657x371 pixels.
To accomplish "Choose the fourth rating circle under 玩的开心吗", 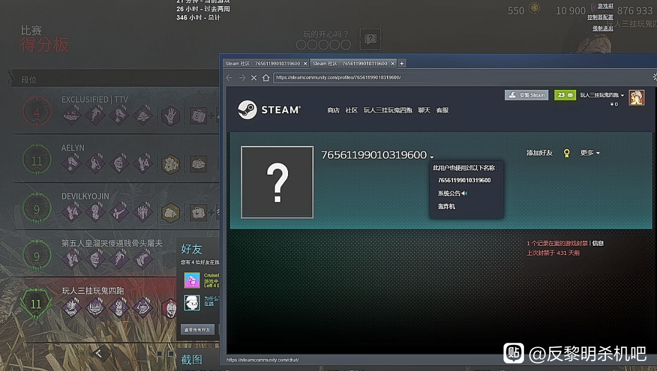I will click(334, 45).
